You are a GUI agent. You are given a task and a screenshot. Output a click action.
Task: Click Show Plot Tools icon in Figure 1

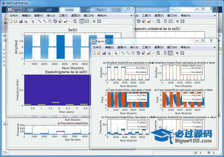click(99, 21)
